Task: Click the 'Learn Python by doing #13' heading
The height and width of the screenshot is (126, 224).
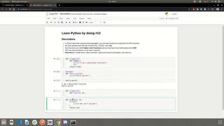Action: coord(81,33)
